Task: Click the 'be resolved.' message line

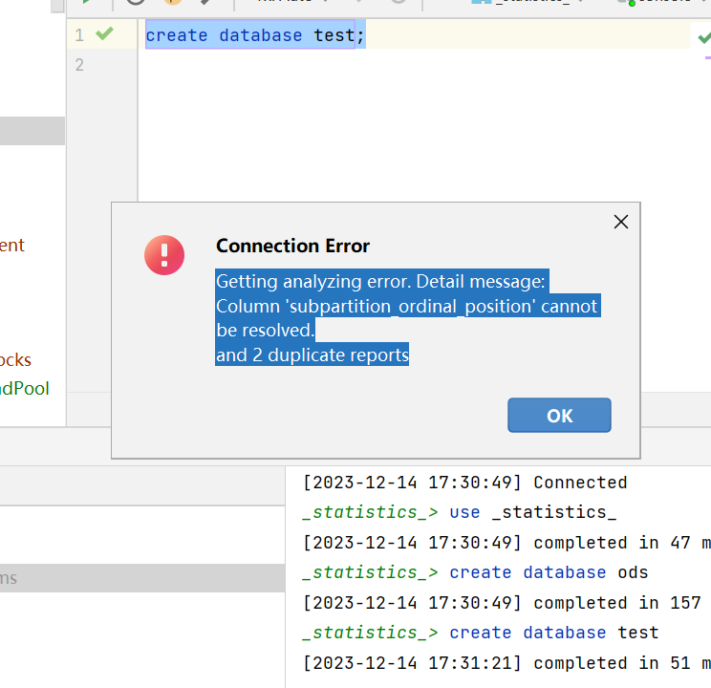Action: coord(266,331)
